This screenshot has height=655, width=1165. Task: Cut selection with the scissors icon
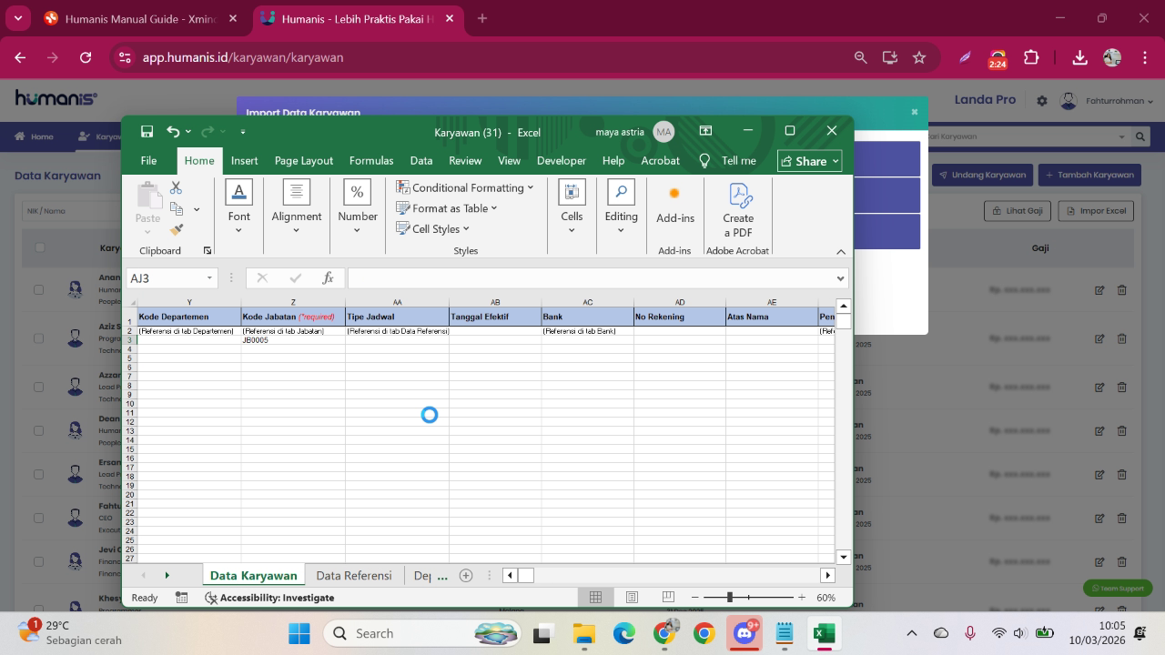coord(176,187)
